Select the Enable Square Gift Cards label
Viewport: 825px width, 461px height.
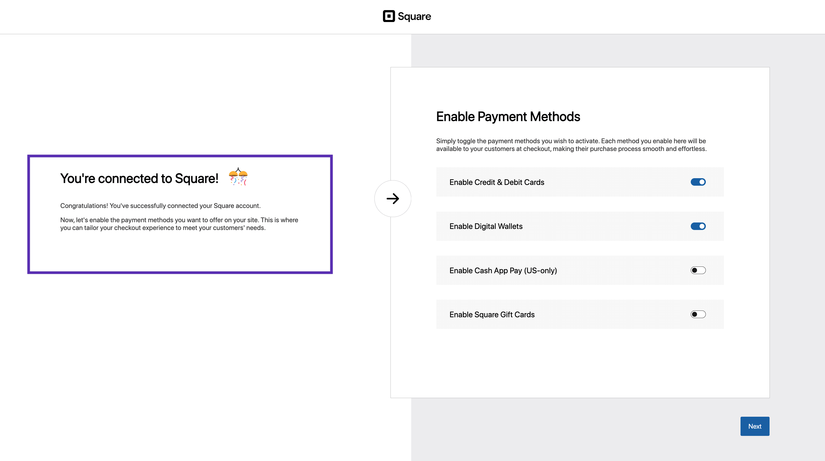pyautogui.click(x=492, y=314)
